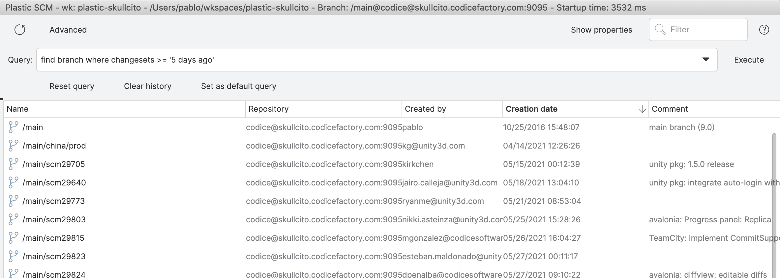The width and height of the screenshot is (780, 278).
Task: Sort by the Created by column header
Action: [x=452, y=109]
